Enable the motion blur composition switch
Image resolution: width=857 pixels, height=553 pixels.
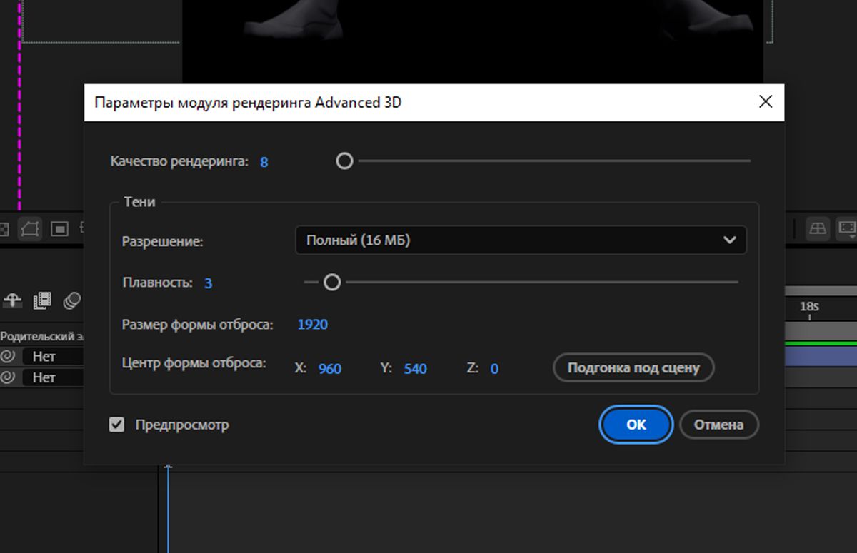click(x=72, y=300)
